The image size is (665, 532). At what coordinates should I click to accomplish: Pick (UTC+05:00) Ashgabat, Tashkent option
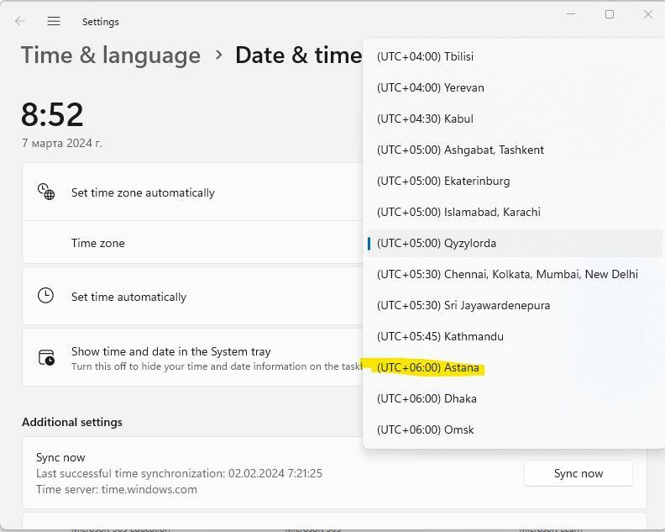[x=514, y=150]
